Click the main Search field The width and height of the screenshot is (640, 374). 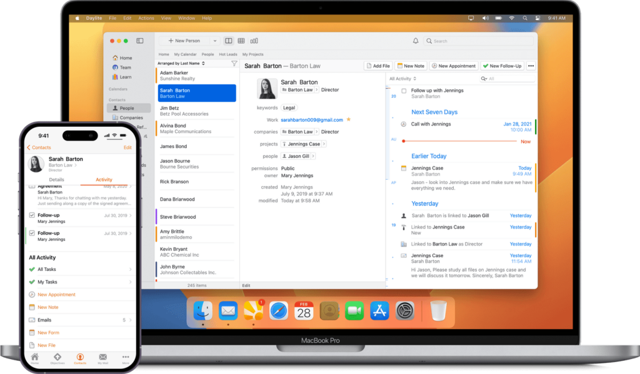coord(479,41)
